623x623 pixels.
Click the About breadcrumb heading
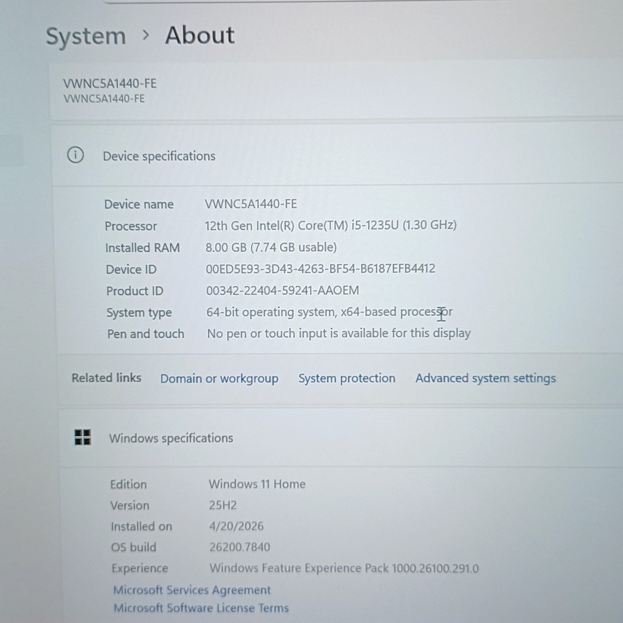click(x=200, y=35)
